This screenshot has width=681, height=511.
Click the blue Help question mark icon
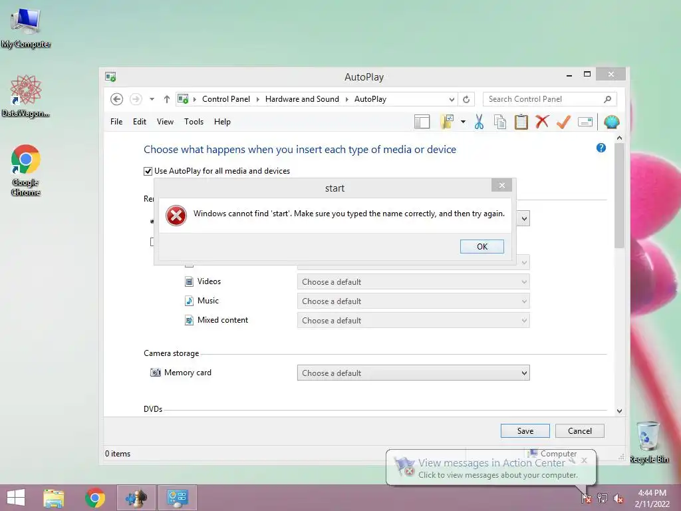coord(601,148)
